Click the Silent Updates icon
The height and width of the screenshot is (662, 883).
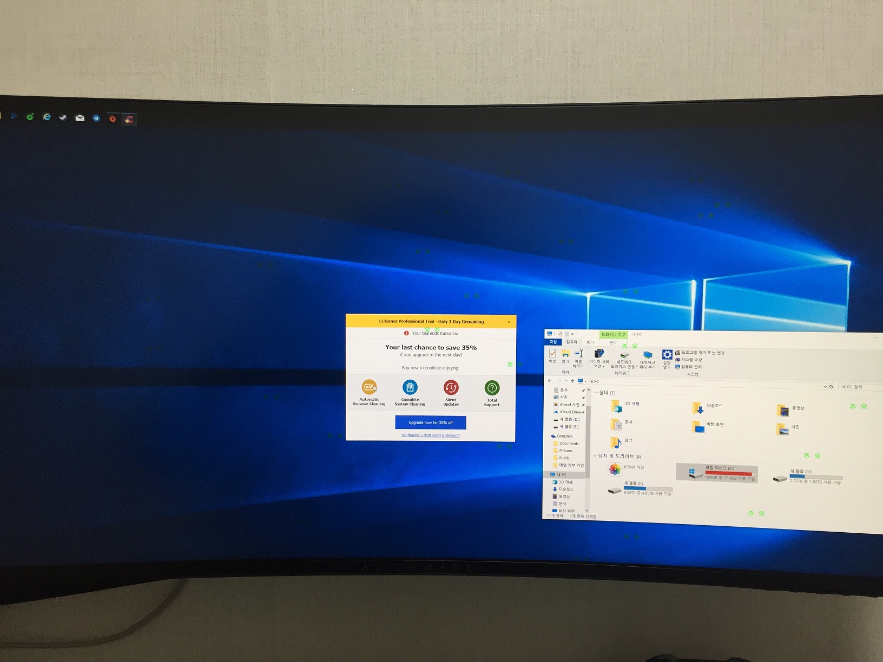pyautogui.click(x=451, y=388)
